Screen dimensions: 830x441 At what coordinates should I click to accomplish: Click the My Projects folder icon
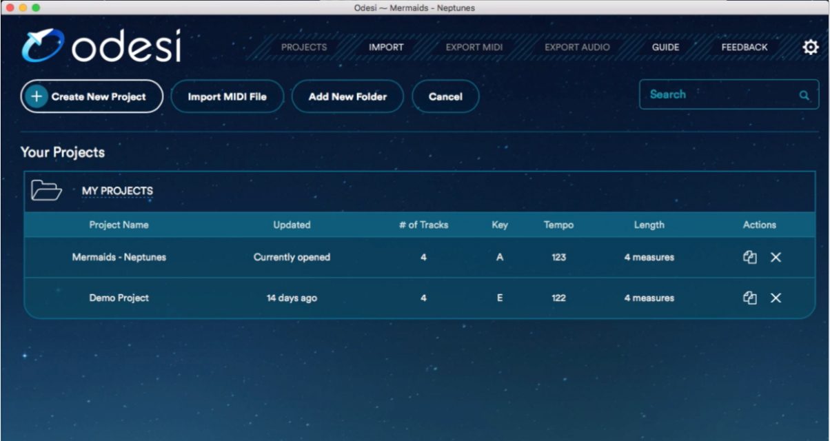click(x=46, y=190)
